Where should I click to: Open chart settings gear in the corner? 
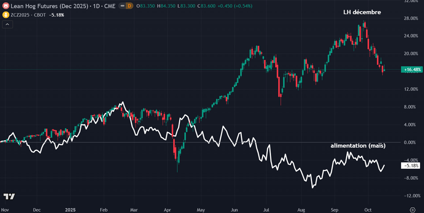pos(412,210)
